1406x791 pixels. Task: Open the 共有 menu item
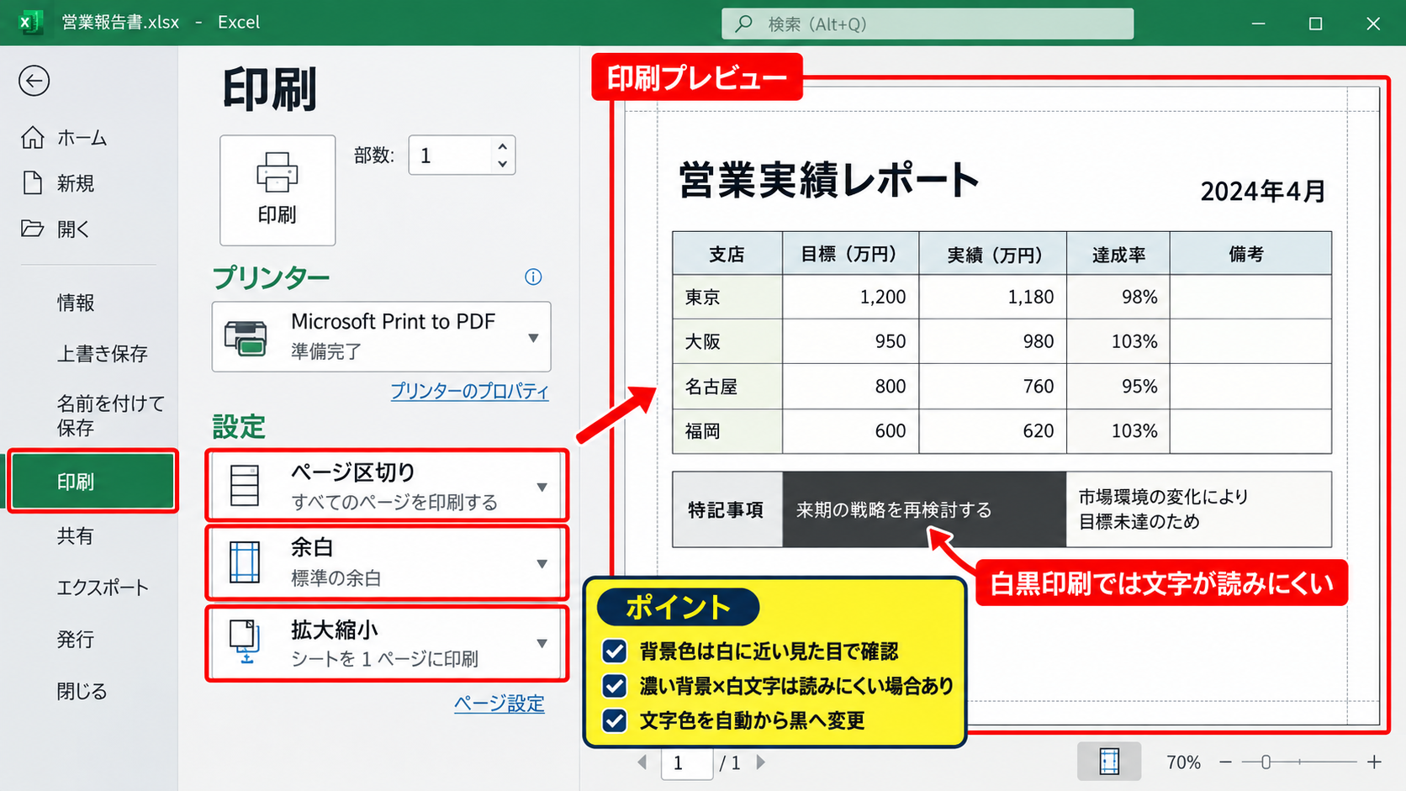point(75,536)
